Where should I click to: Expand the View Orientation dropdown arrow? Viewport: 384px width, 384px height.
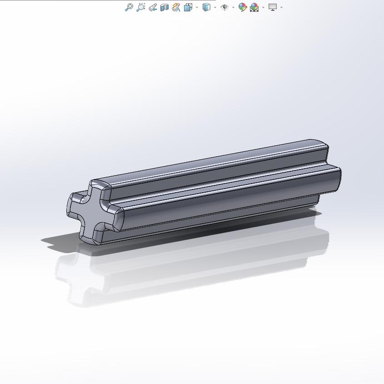[197, 7]
